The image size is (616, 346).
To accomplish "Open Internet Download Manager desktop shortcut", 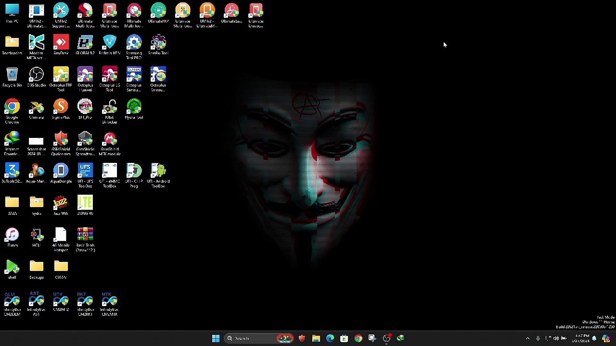I will [12, 144].
